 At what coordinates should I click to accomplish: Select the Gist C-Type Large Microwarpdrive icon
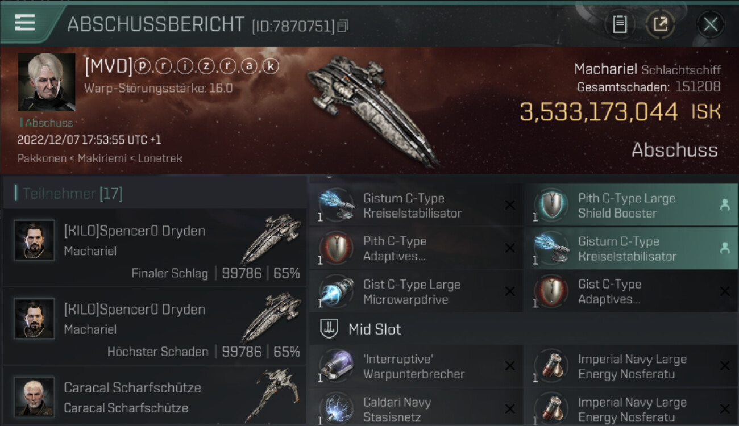coord(336,291)
